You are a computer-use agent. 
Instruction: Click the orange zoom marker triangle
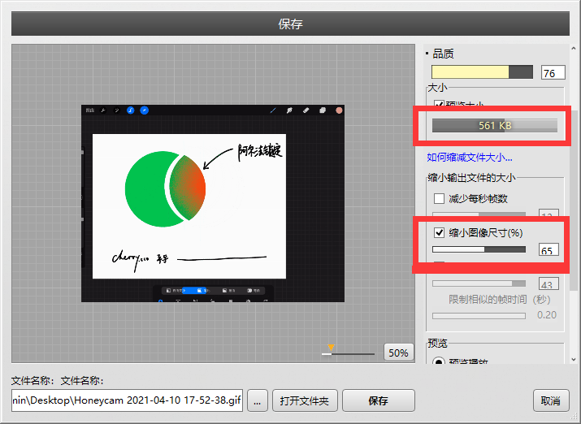pos(331,348)
